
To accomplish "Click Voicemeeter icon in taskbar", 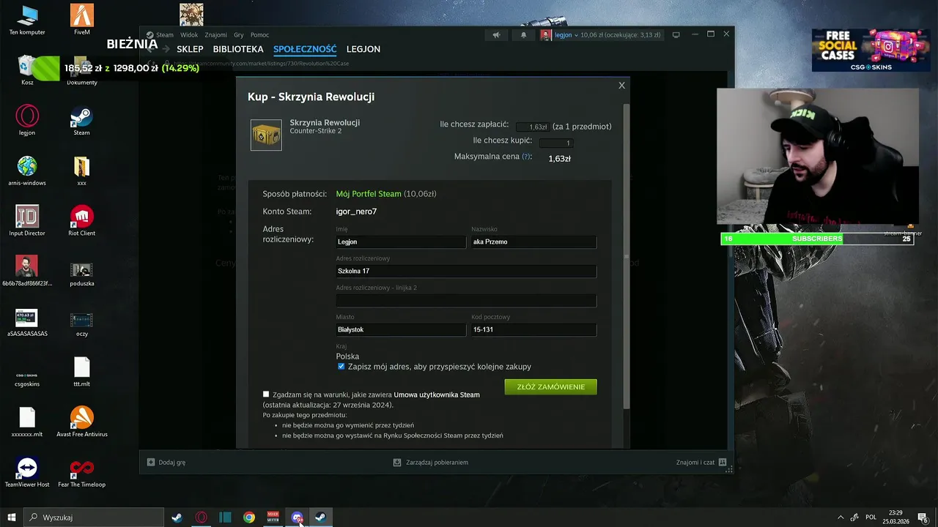I will pyautogui.click(x=273, y=517).
